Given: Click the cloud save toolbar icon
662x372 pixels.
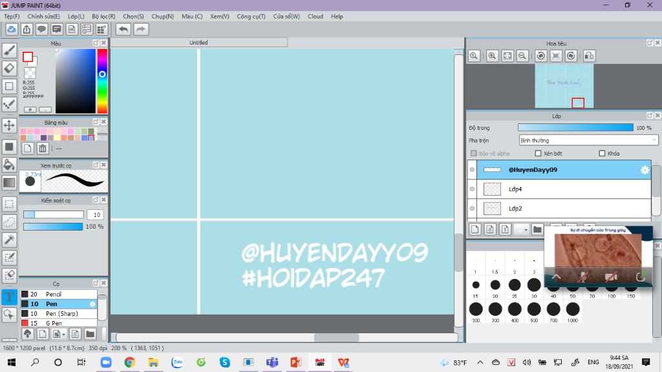Looking at the screenshot, I should pyautogui.click(x=12, y=29).
